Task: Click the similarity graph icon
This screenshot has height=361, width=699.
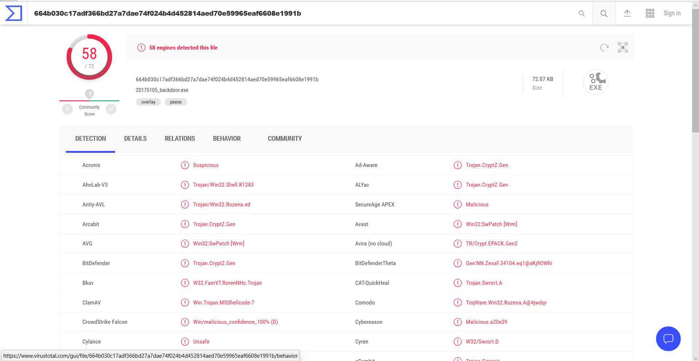Action: pyautogui.click(x=623, y=47)
